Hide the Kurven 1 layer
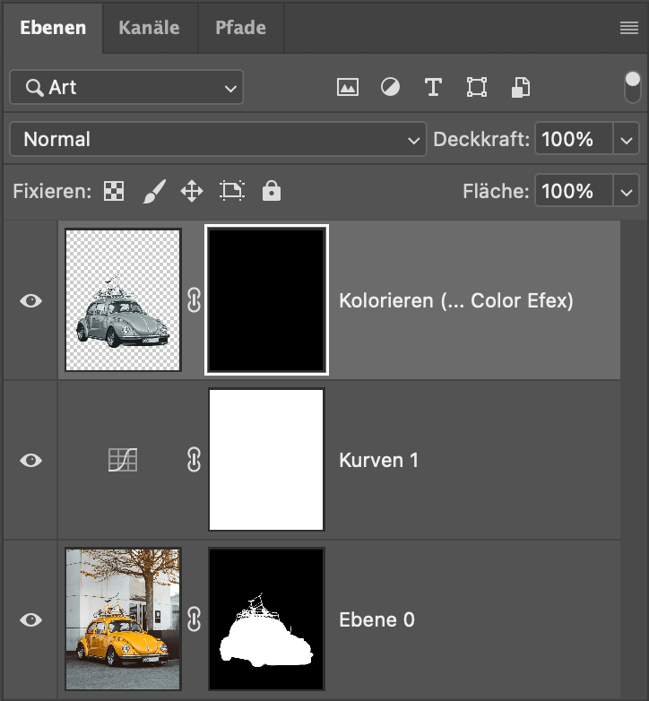Screen dimensions: 649x701 click(30, 460)
